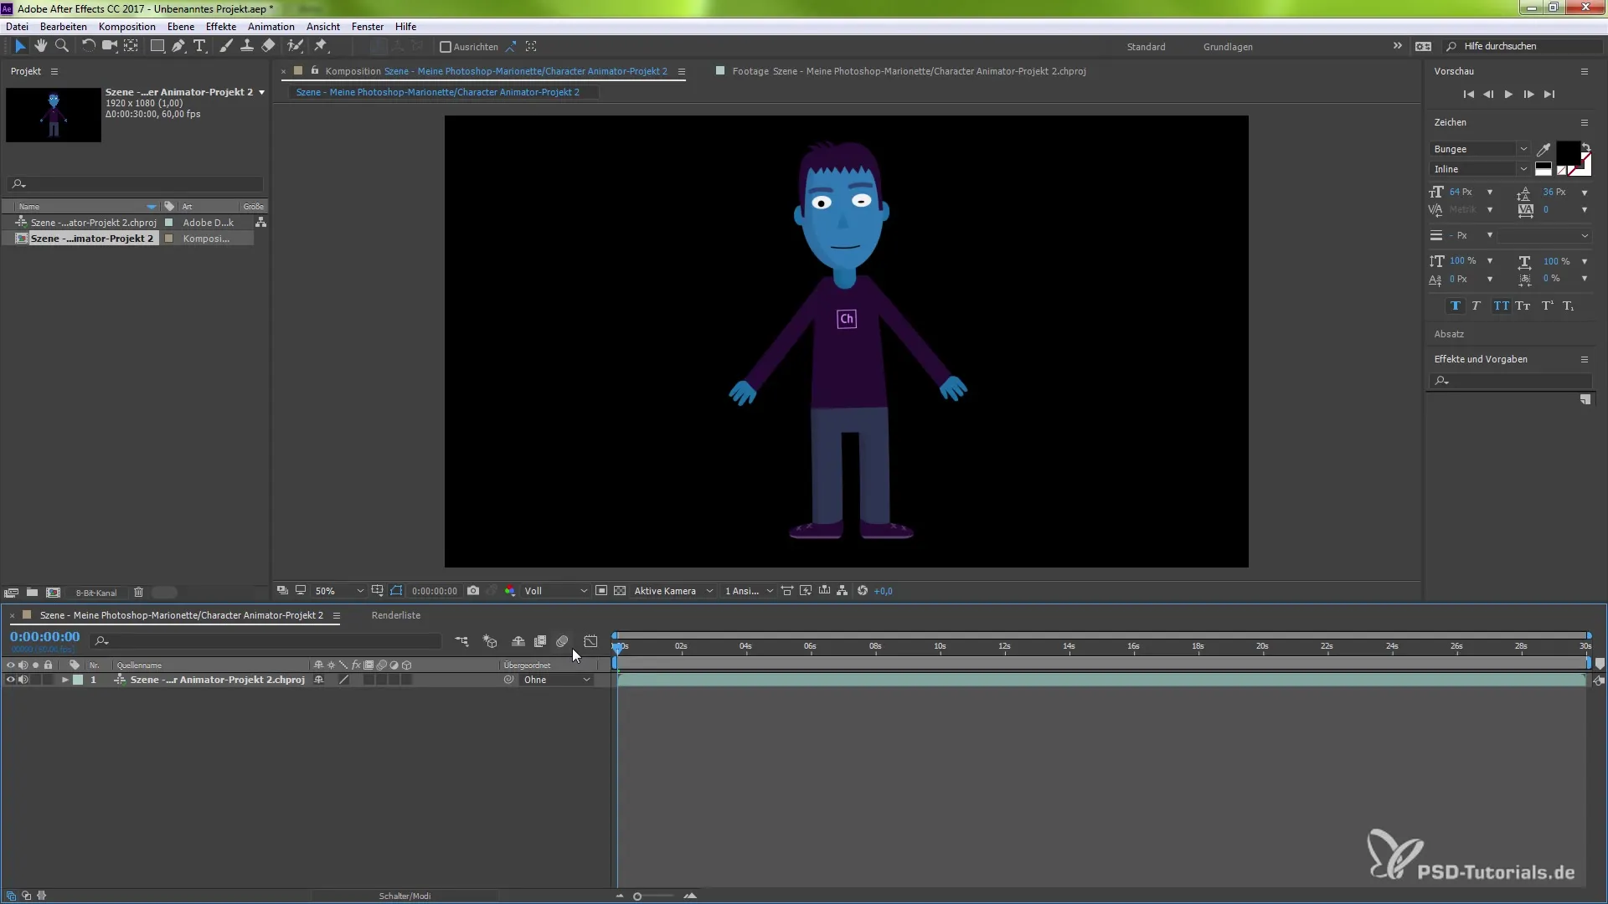1608x904 pixels.
Task: Toggle the region of interest icon
Action: pos(601,591)
